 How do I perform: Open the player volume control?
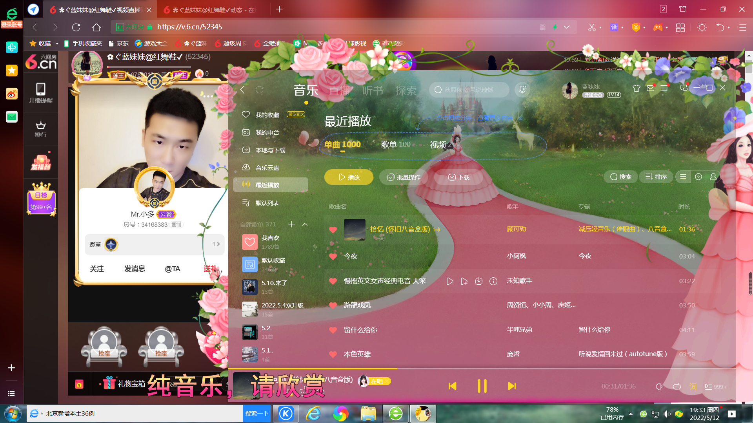pyautogui.click(x=659, y=387)
